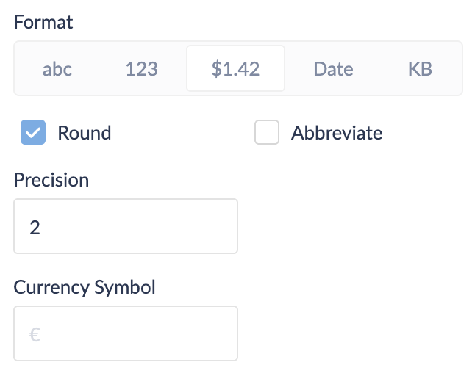
Task: Focus the Precision input field
Action: 126,226
